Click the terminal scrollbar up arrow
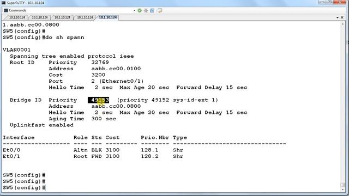349x196 pixels. [x=343, y=24]
